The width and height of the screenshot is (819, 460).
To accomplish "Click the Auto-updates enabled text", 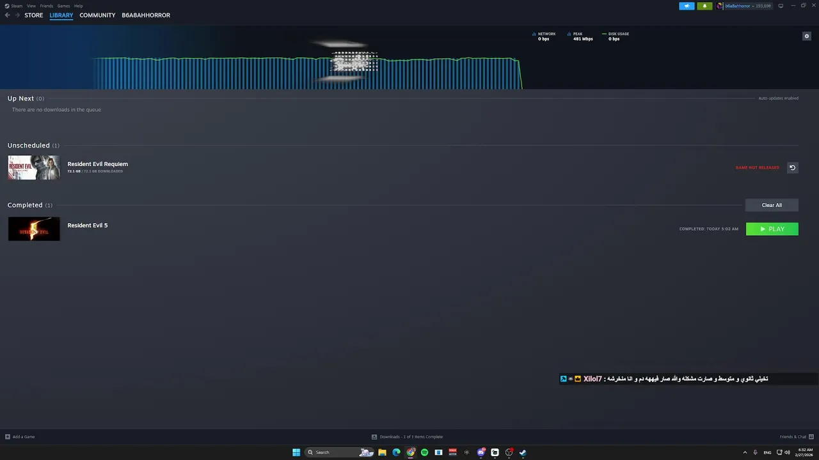I will (778, 98).
